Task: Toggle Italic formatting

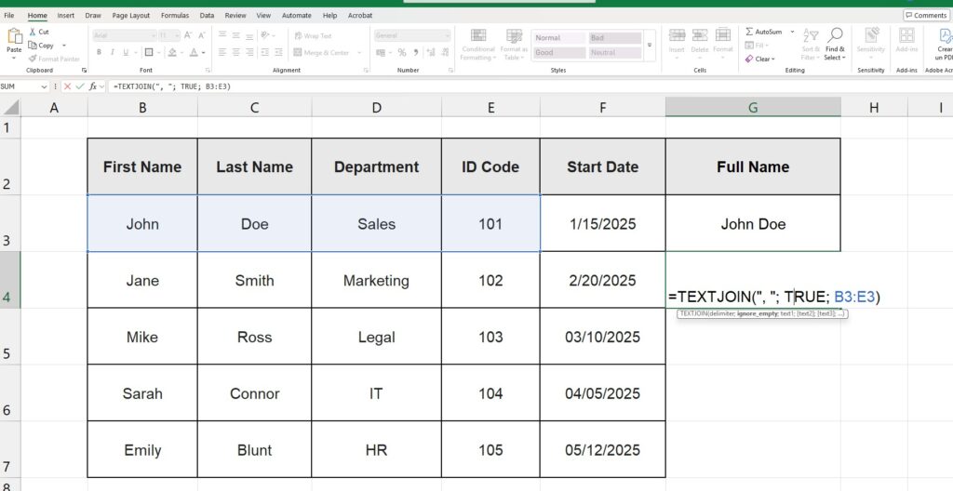Action: click(x=113, y=53)
